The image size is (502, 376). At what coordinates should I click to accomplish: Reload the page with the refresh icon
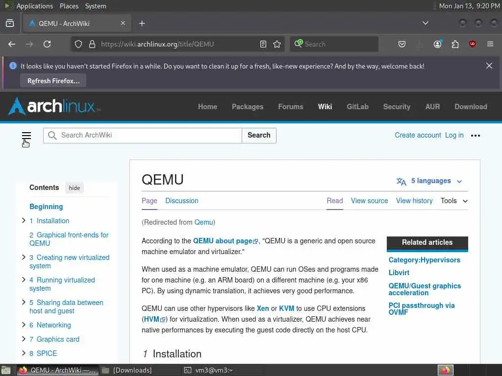click(47, 44)
